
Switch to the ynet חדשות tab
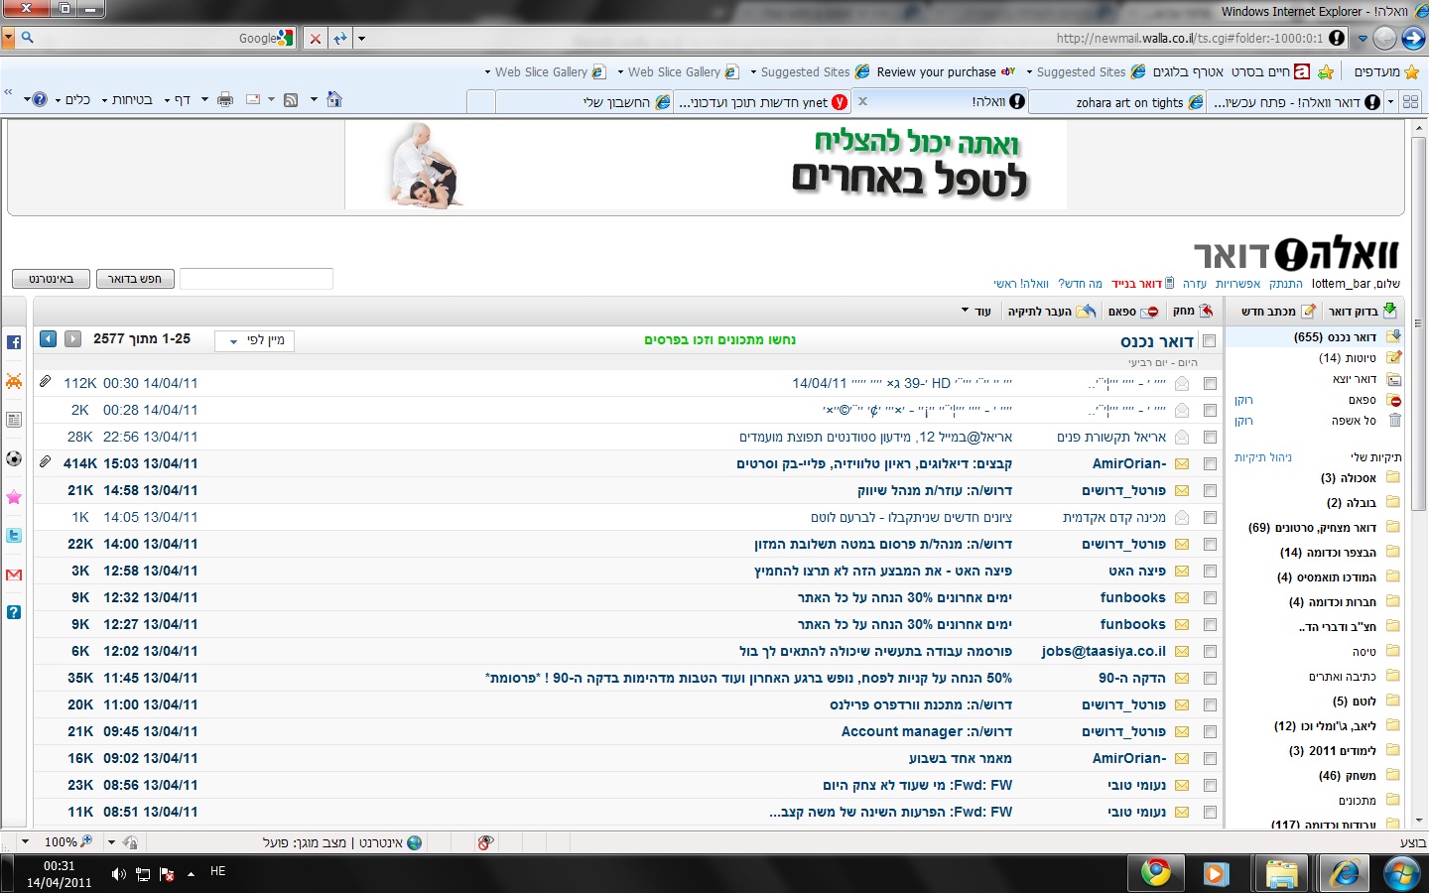763,102
